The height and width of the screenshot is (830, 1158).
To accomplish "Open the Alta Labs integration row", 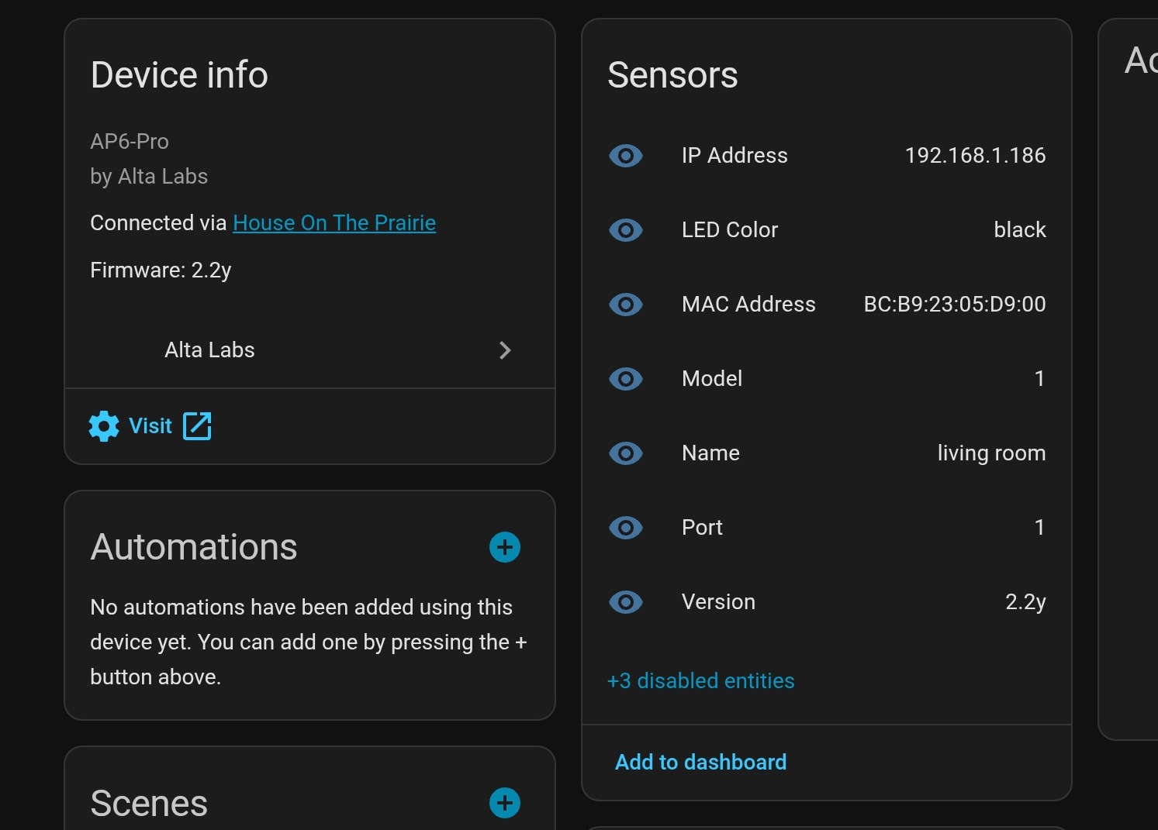I will [209, 350].
